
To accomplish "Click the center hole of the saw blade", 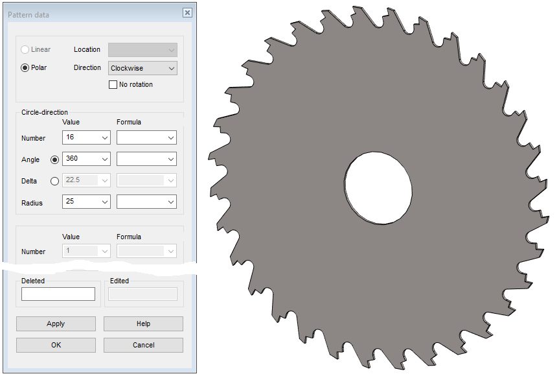I will 378,187.
